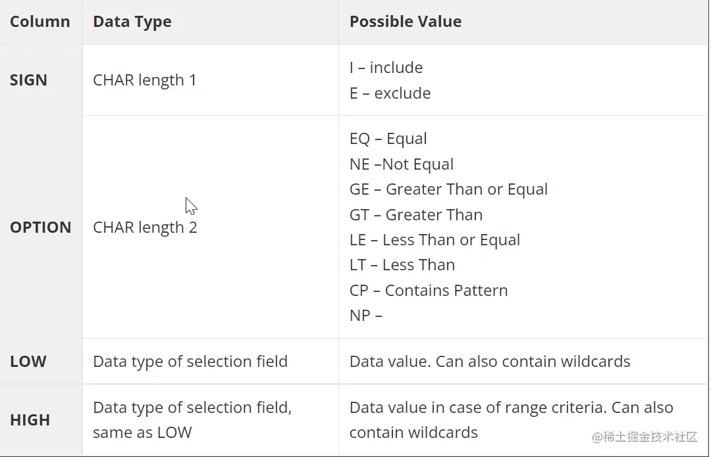
Task: Click the SIGN row label
Action: tap(28, 80)
